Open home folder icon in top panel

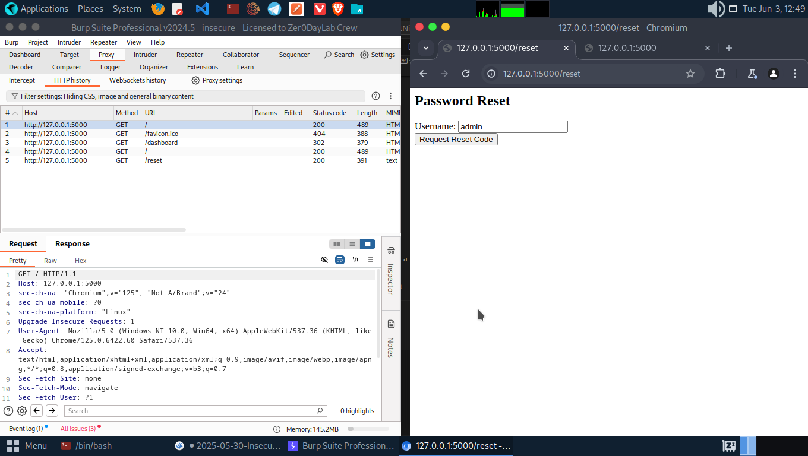coord(356,9)
